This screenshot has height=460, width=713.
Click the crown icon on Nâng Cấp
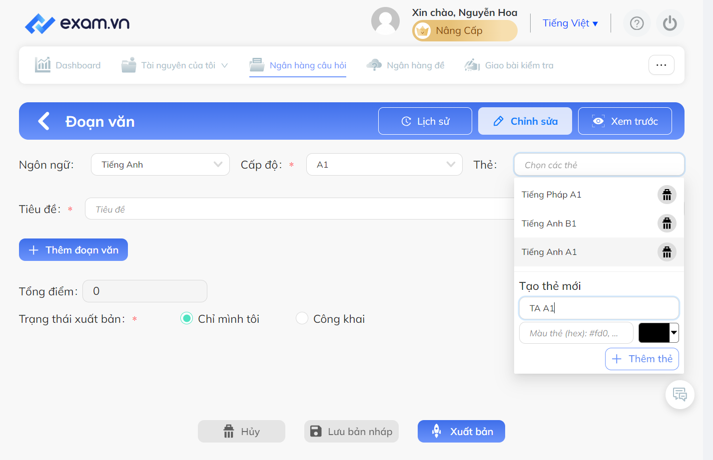pos(423,31)
